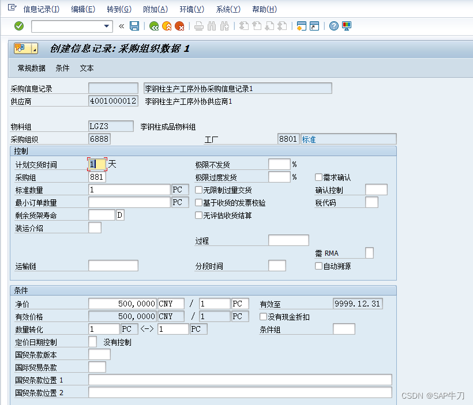Click the 条件组 input field

pyautogui.click(x=344, y=329)
